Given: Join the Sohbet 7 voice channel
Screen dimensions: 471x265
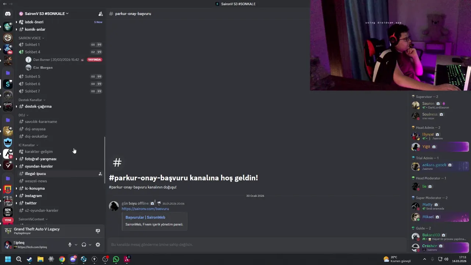Looking at the screenshot, I should (60, 91).
